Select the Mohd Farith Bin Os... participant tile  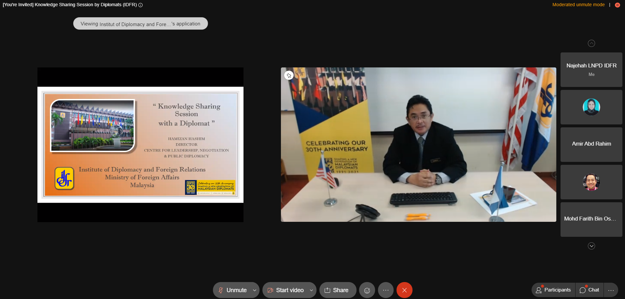pos(591,219)
